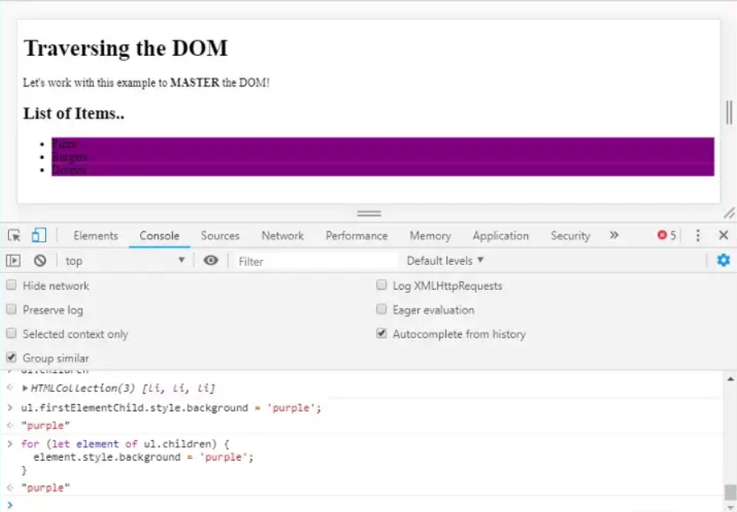Click the eye live expression icon

click(211, 261)
